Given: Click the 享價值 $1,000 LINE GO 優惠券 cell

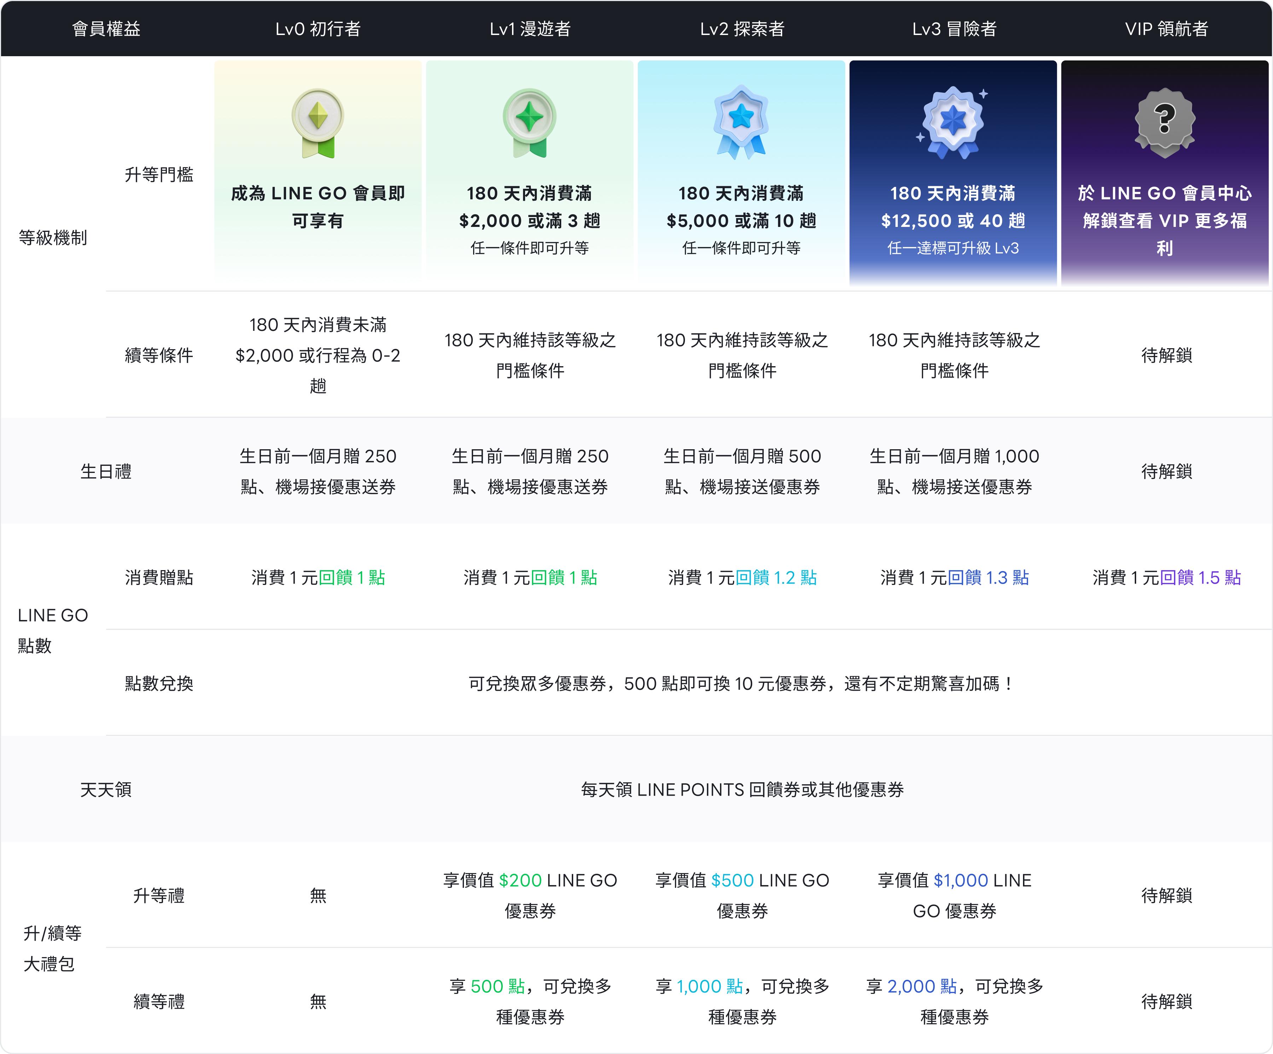Looking at the screenshot, I should (954, 895).
